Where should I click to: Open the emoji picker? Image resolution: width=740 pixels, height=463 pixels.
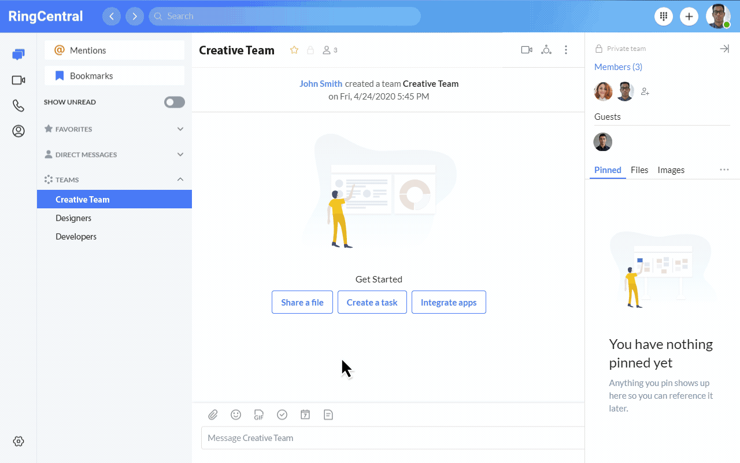(236, 415)
